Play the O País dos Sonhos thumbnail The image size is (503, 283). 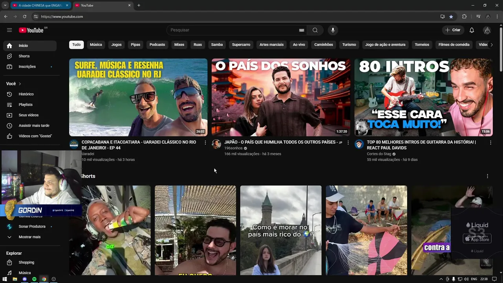[281, 97]
